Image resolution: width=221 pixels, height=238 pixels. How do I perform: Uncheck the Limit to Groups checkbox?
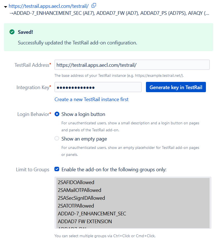57,169
